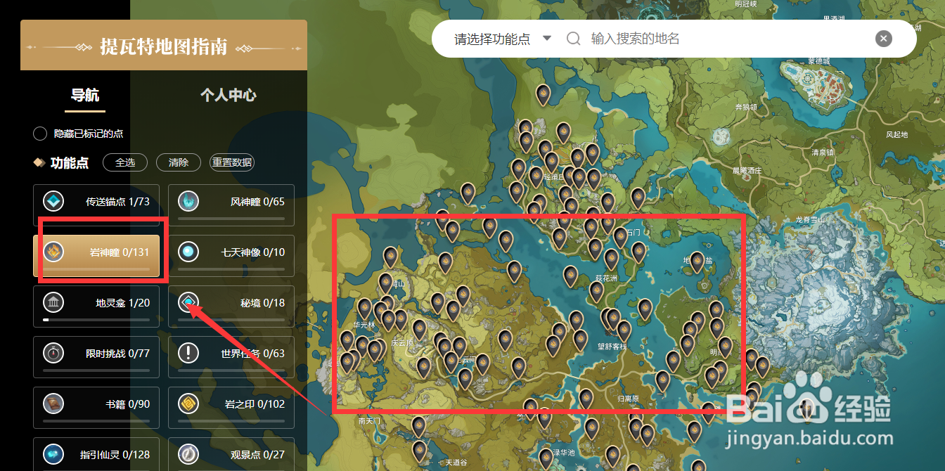Click the 限时挑战 timed challenge icon
Viewport: 945px width, 471px height.
click(x=53, y=353)
